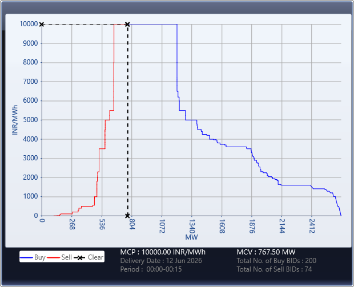The height and width of the screenshot is (287, 354).
Task: Click the Sell legend entry
Action: pyautogui.click(x=59, y=257)
